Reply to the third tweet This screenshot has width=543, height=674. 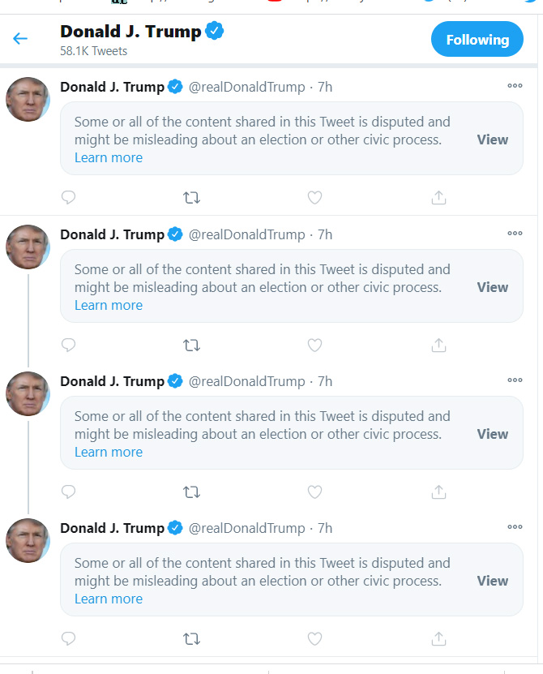point(69,492)
